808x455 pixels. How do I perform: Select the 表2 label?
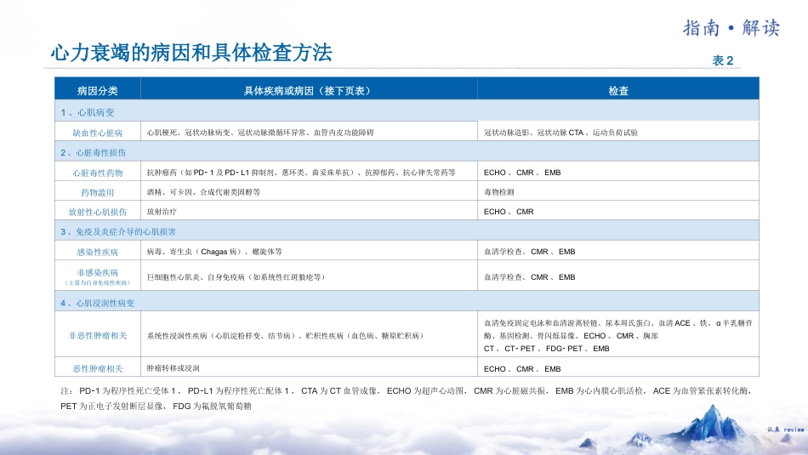pos(722,60)
